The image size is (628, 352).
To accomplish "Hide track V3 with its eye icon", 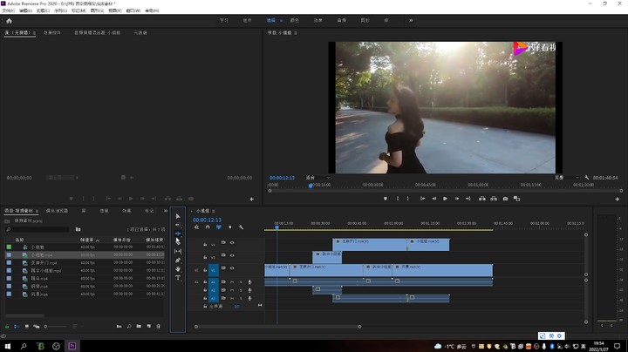I will [x=232, y=243].
